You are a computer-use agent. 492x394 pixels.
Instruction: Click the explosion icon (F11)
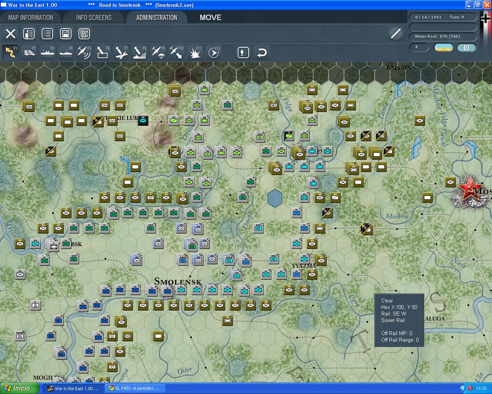click(x=195, y=52)
